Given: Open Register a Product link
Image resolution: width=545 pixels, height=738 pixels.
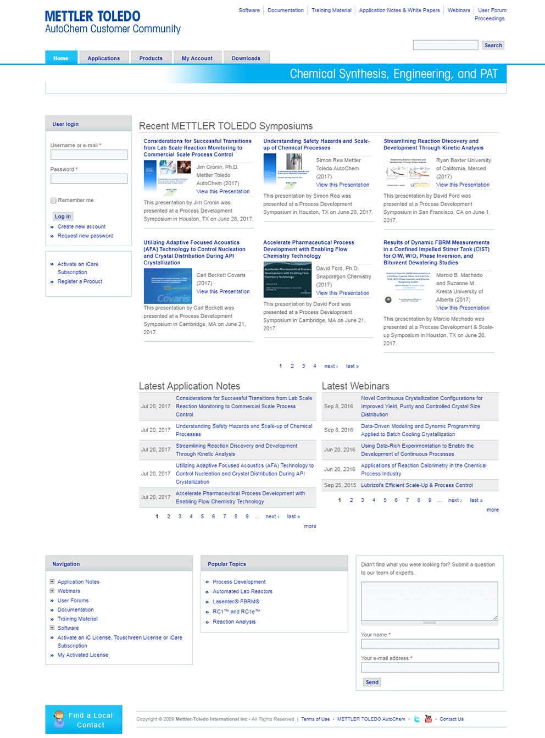Looking at the screenshot, I should 80,281.
